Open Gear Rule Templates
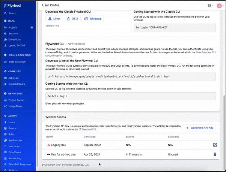The width and height of the screenshot is (226, 172). [x=20, y=165]
